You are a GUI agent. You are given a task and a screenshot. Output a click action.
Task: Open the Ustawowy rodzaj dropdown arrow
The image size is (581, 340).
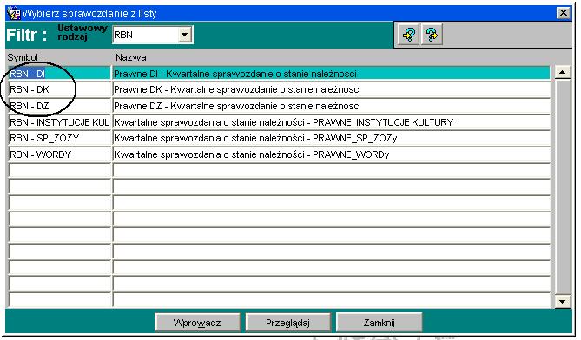[x=184, y=36]
